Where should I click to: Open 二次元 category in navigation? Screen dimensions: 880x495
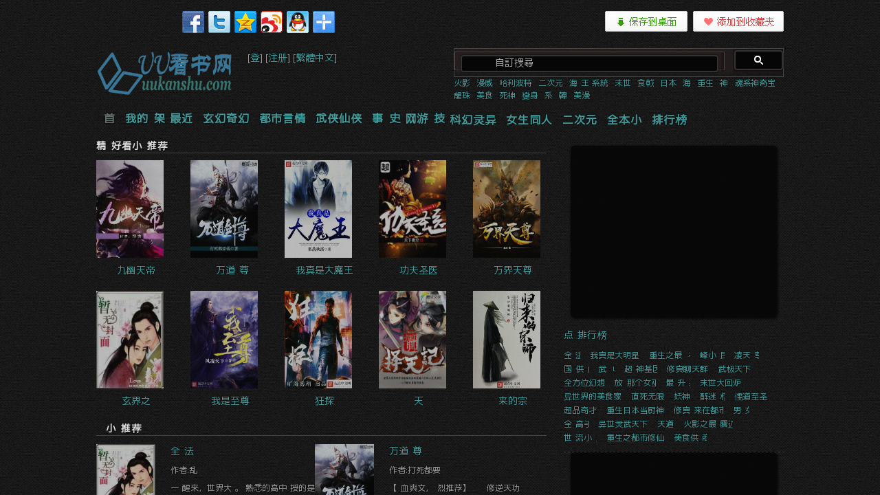tap(580, 120)
